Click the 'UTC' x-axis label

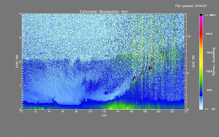pyautogui.click(x=104, y=115)
